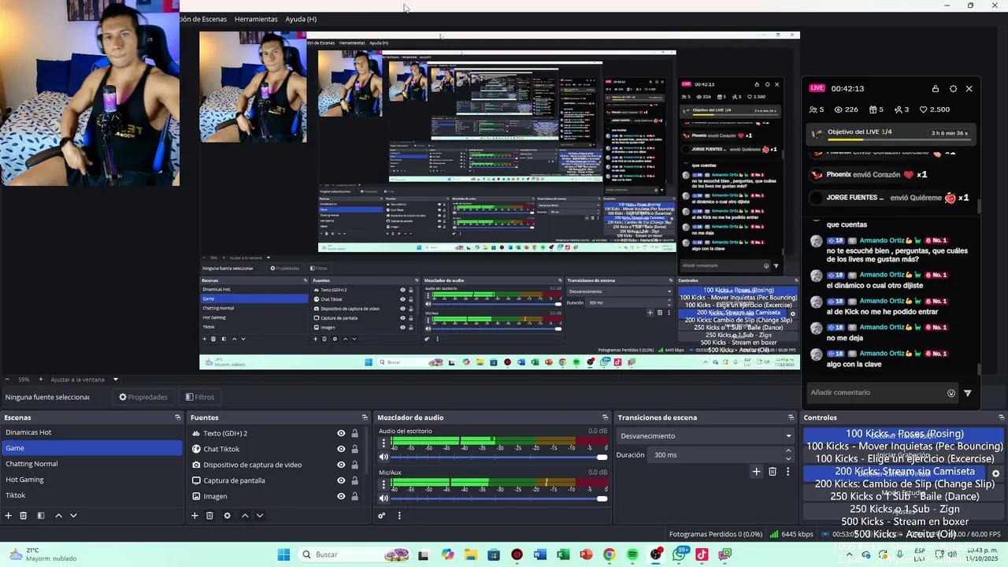Zoom in preview with plus button
This screenshot has height=567, width=1008.
click(43, 380)
